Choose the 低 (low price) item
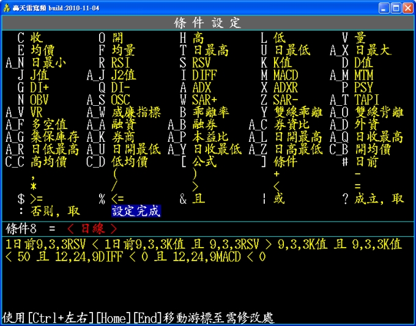The height and width of the screenshot is (326, 416). click(x=280, y=38)
